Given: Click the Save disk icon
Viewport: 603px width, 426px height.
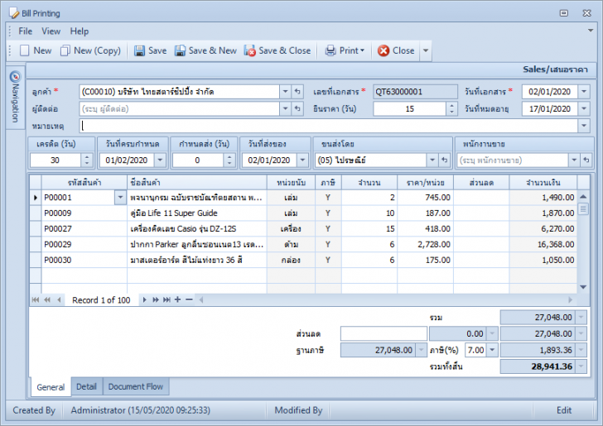Looking at the screenshot, I should (x=139, y=50).
